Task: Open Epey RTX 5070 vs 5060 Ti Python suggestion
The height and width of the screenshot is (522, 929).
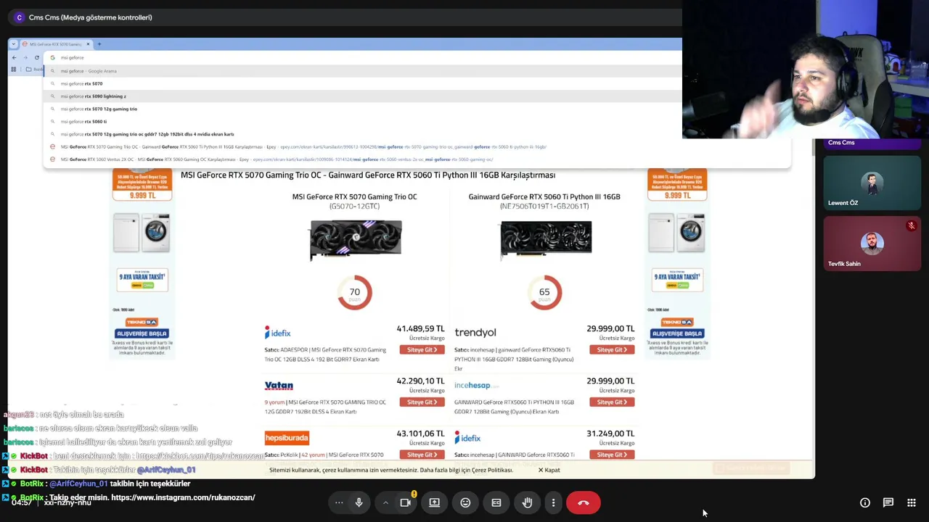Action: (417, 146)
